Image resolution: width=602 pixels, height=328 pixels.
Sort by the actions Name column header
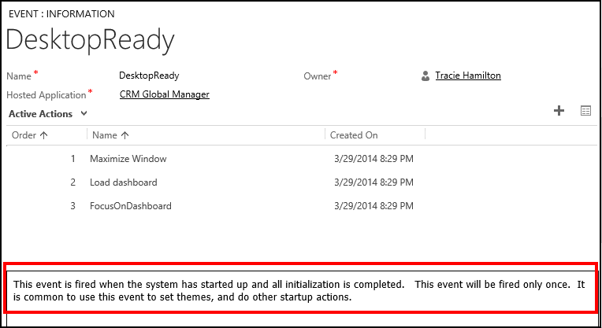tap(110, 135)
